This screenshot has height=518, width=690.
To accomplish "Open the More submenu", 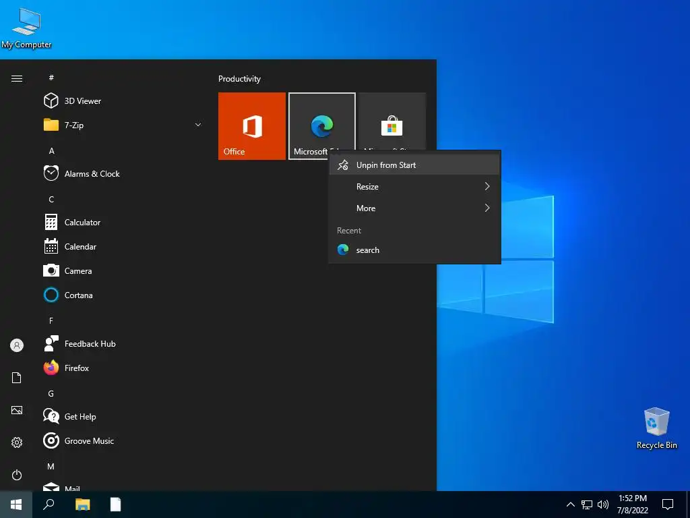I will click(x=414, y=208).
